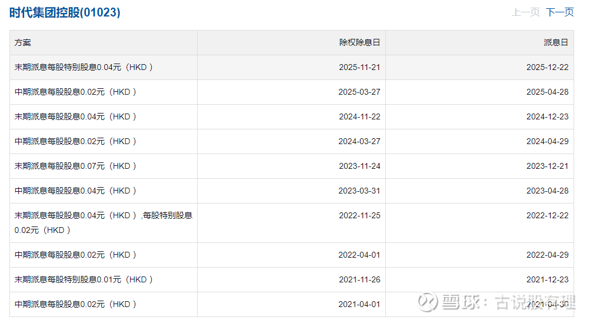Select row with 每股特别股息 0.02元 special dividend
Image resolution: width=593 pixels, height=320 pixels.
click(x=103, y=222)
